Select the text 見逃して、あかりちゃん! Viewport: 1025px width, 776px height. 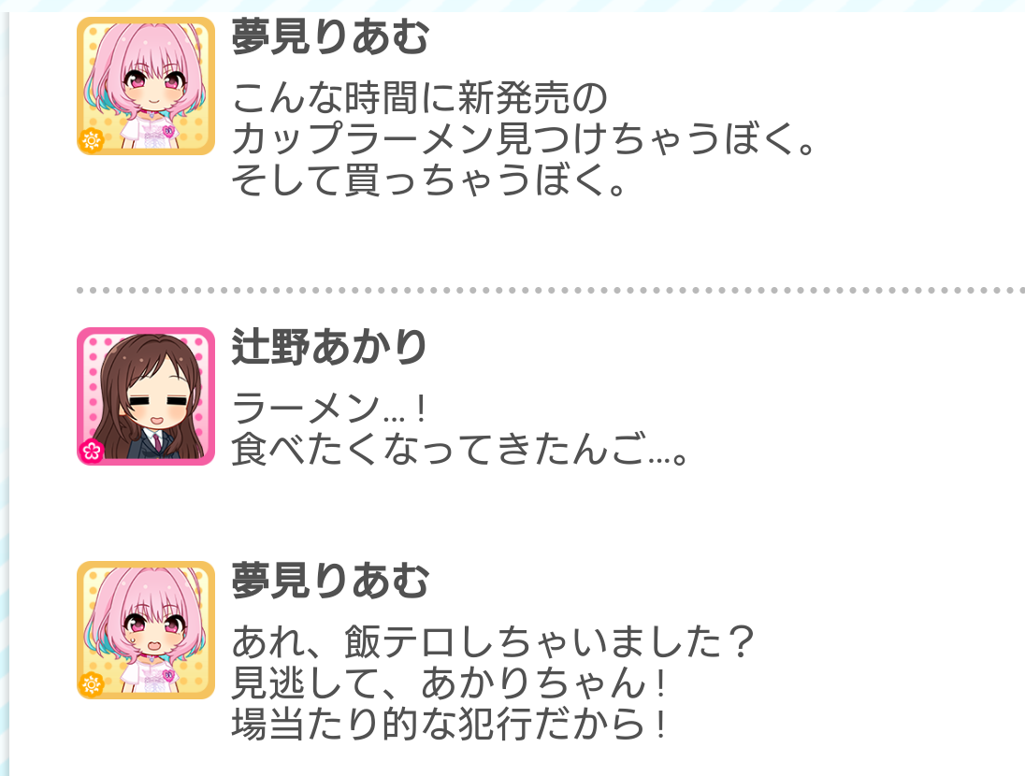pyautogui.click(x=450, y=683)
